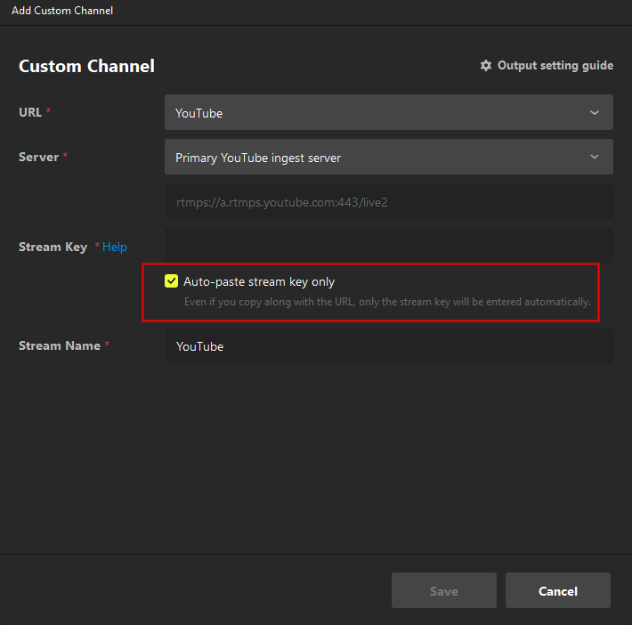This screenshot has height=625, width=632.
Task: Click the auto-paste description text below the checkbox
Action: pos(386,302)
